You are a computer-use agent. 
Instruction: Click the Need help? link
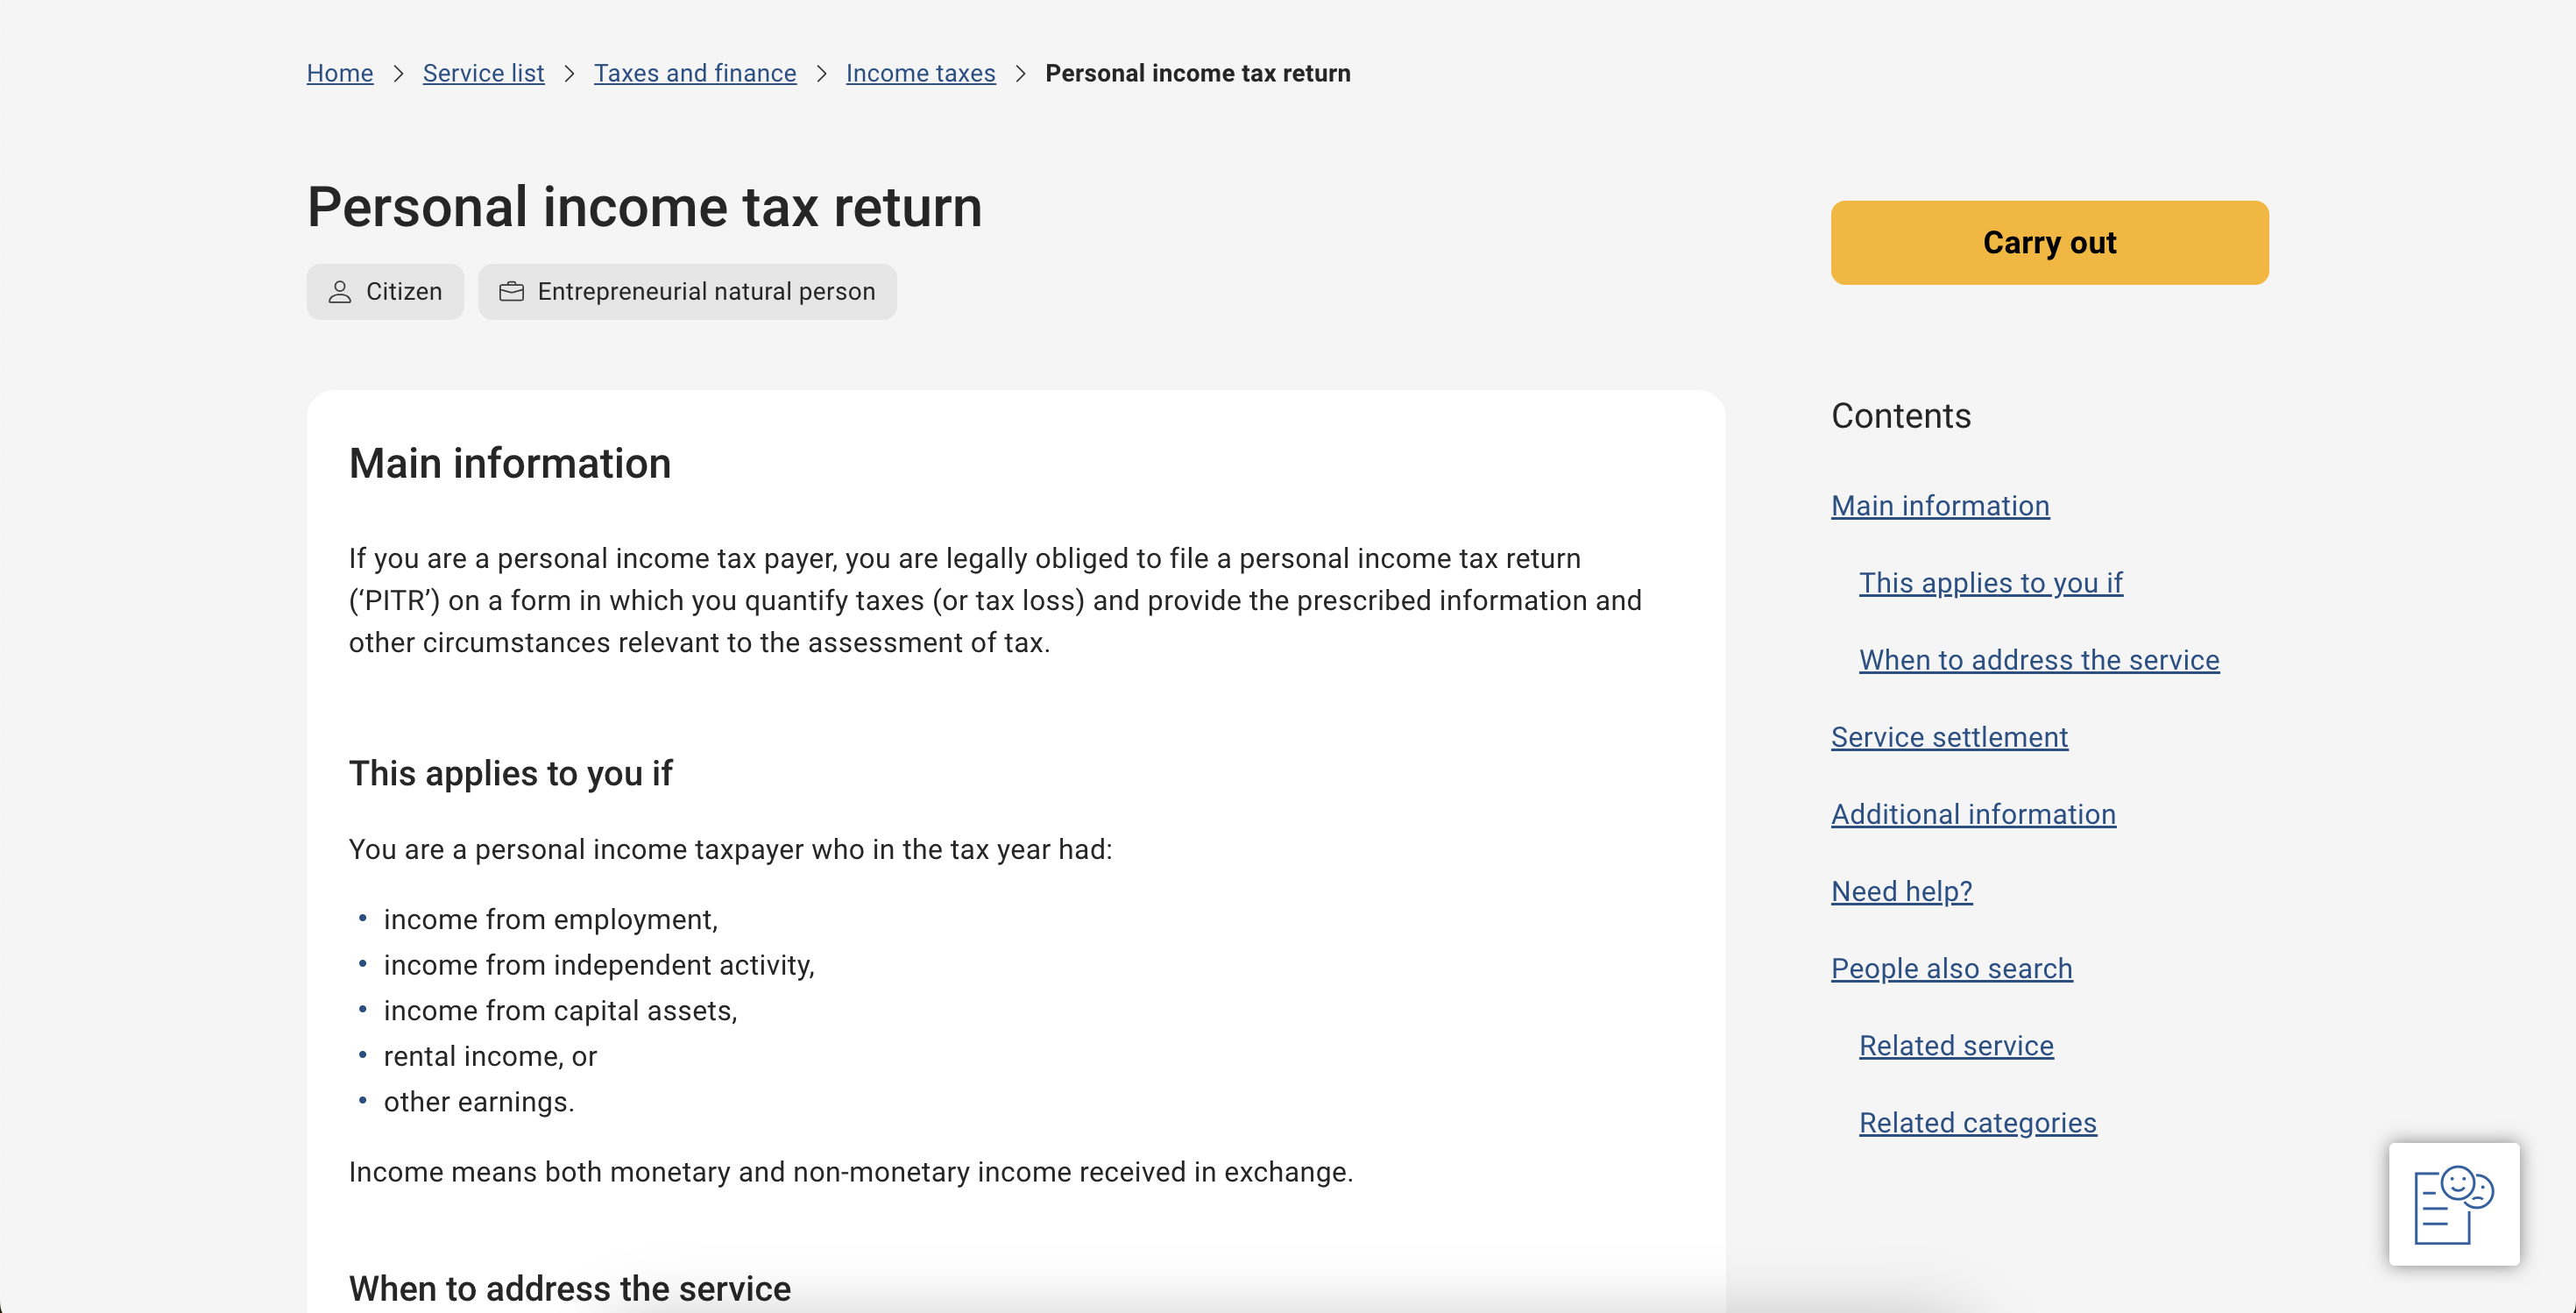1901,891
